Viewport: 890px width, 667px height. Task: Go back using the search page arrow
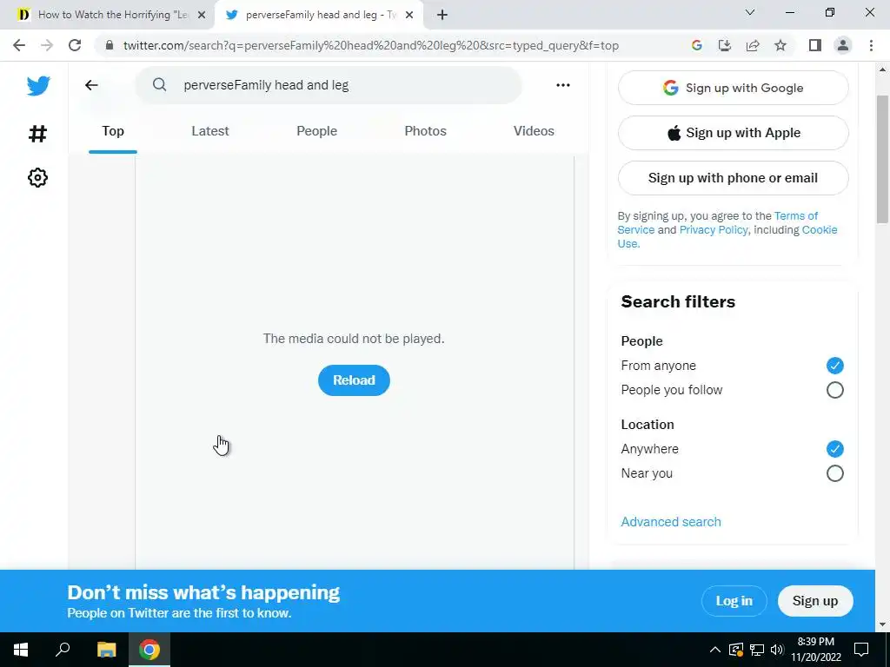tap(91, 85)
